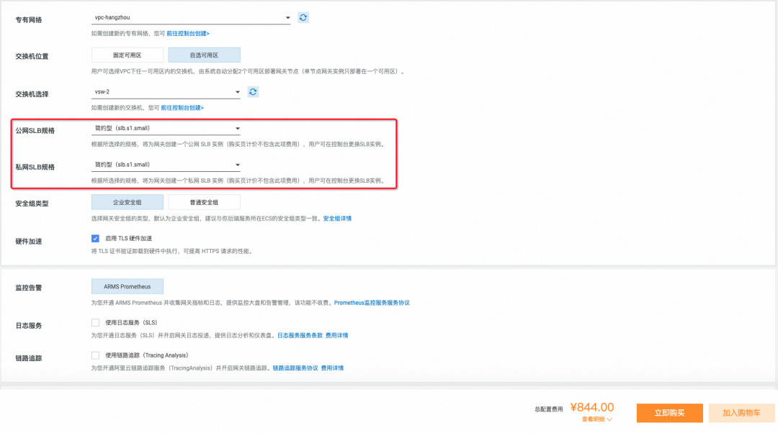This screenshot has height=433, width=778.
Task: Choose 普通安全组 security group type
Action: point(205,202)
